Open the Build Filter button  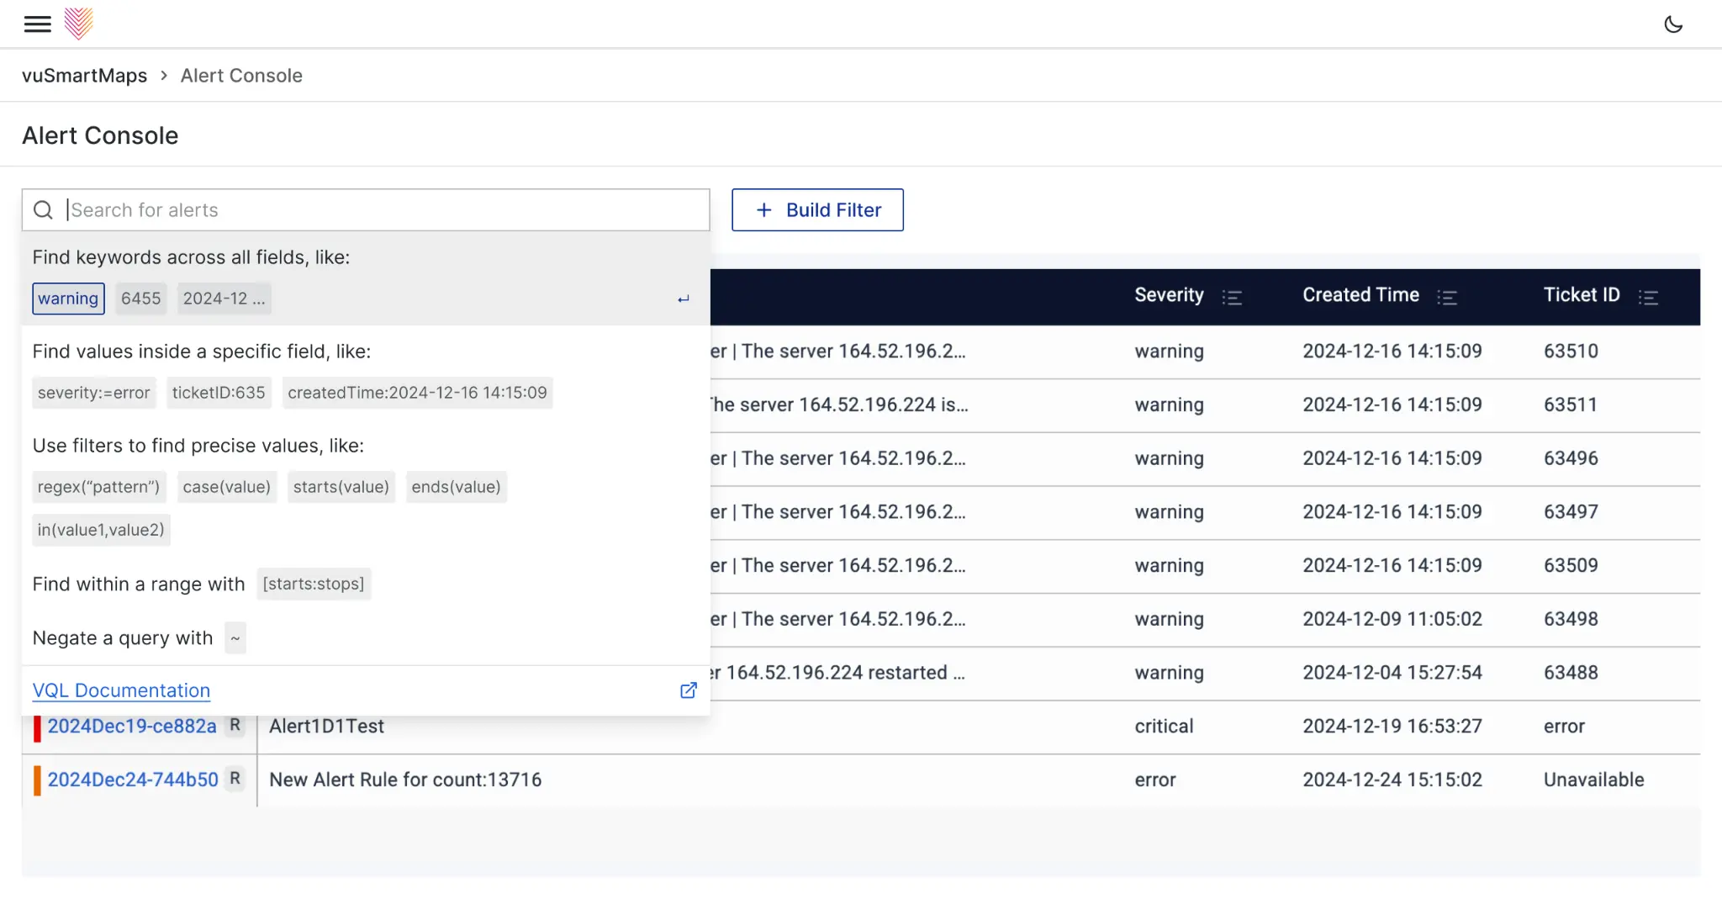coord(817,209)
